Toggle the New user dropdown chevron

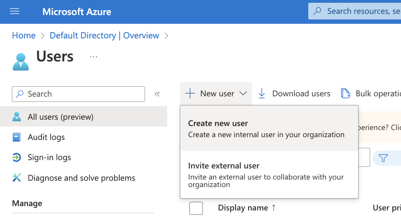pos(243,94)
